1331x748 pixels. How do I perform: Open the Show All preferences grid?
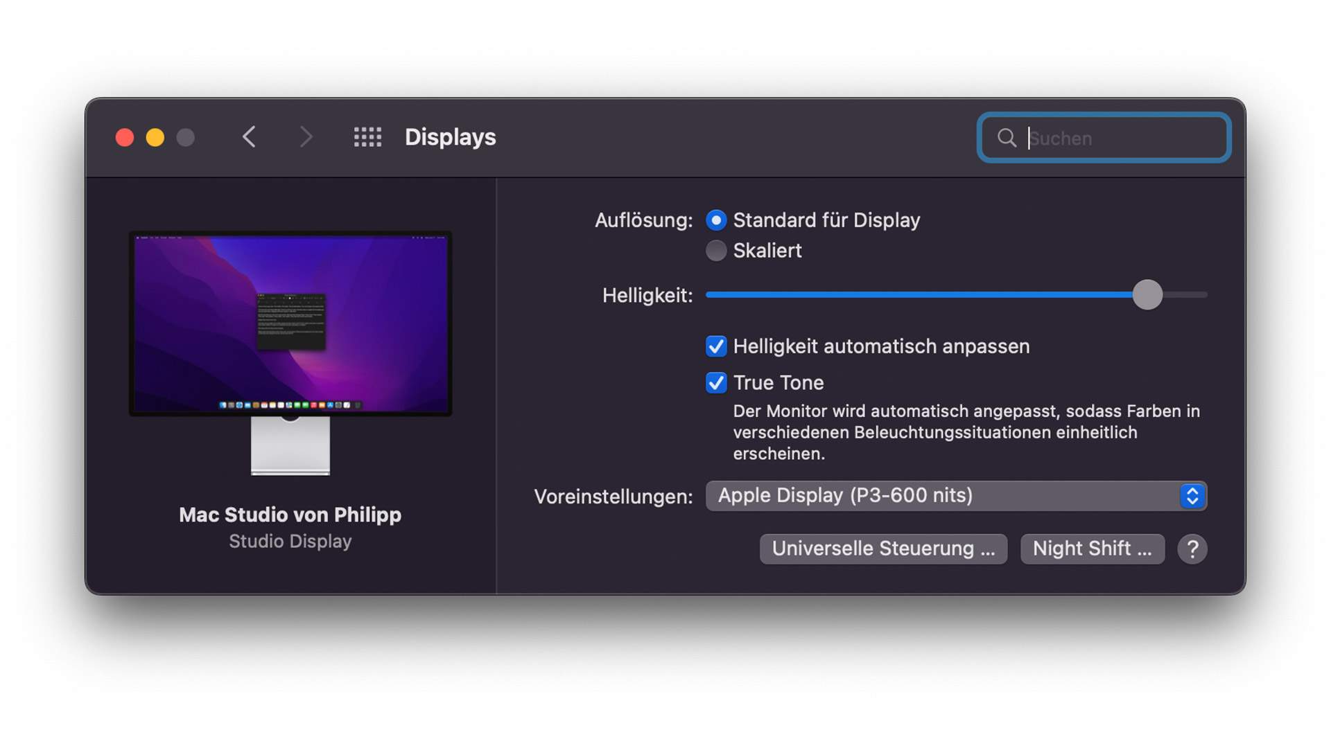(367, 137)
